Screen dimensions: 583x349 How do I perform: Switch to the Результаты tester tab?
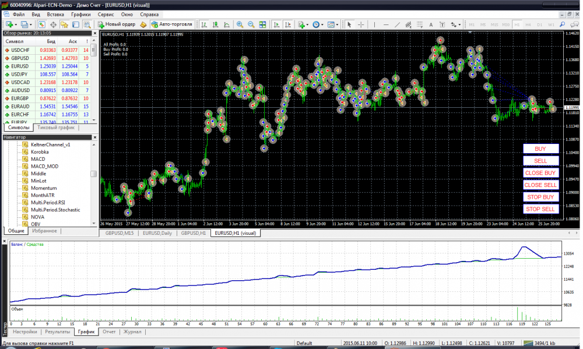(57, 332)
